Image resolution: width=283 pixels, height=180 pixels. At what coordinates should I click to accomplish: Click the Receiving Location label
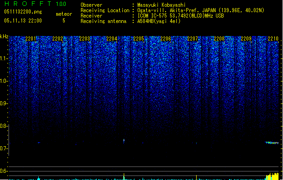click(x=105, y=10)
